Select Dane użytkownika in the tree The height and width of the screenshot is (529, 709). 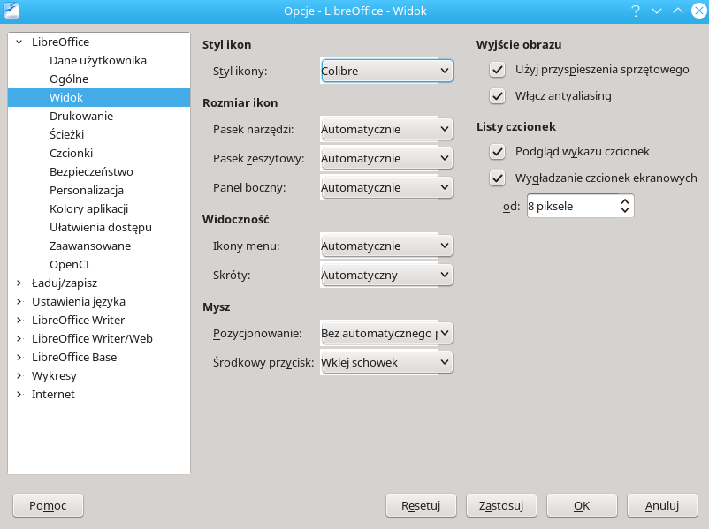99,61
